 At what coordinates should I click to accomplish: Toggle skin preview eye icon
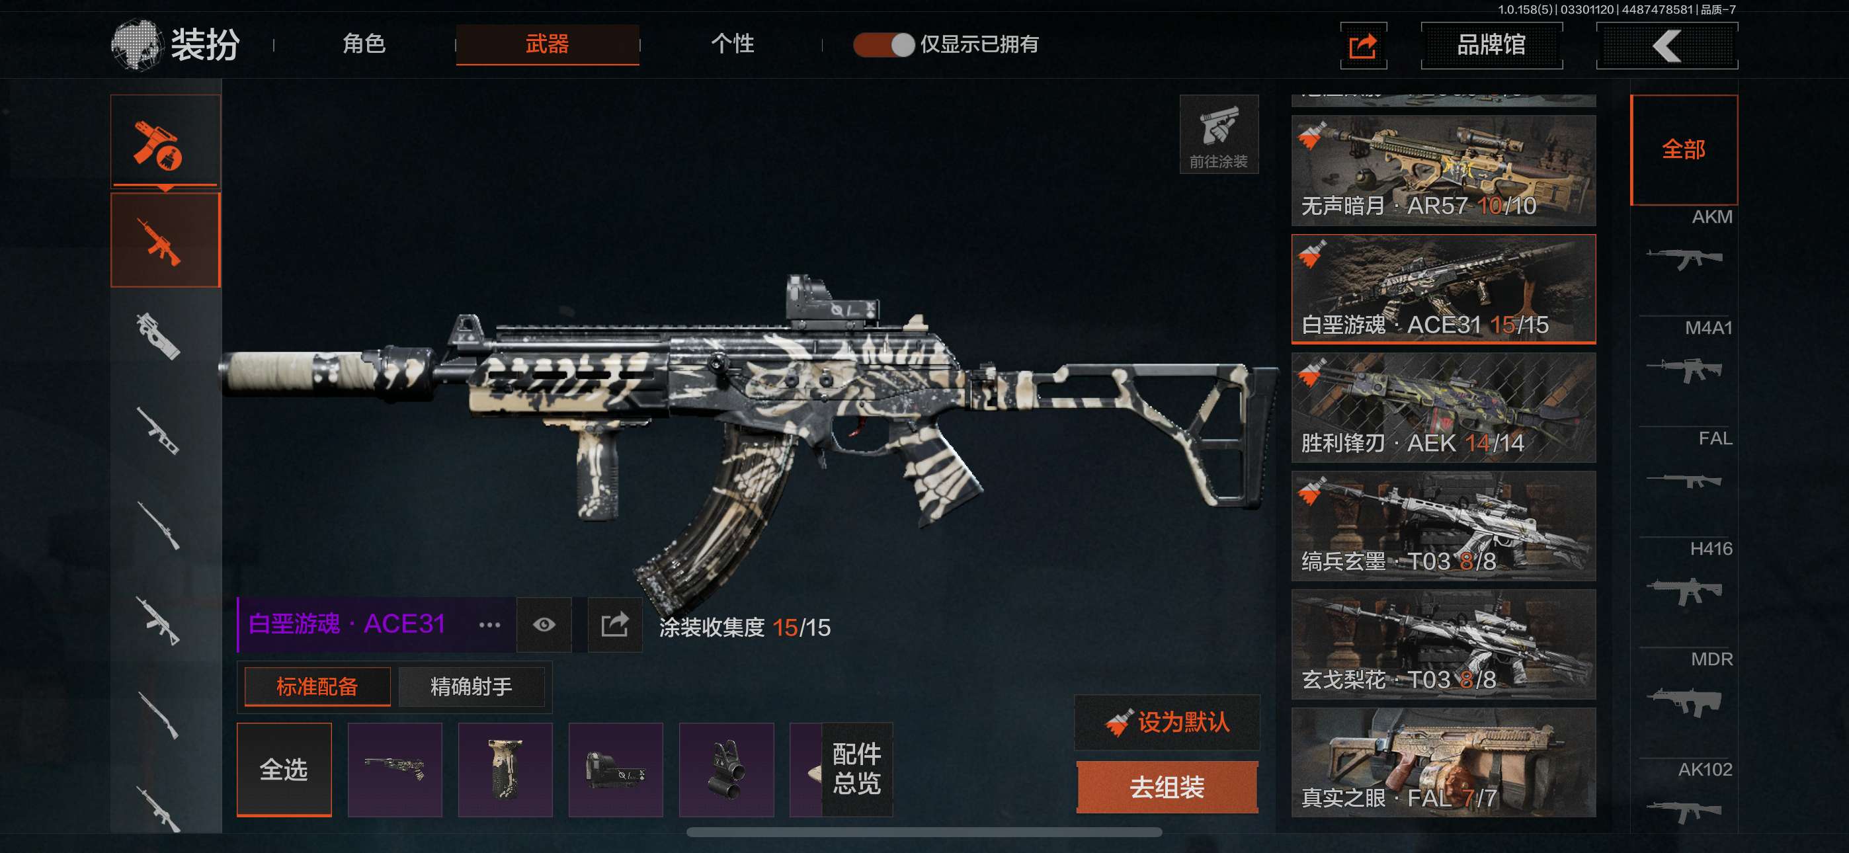pos(544,624)
